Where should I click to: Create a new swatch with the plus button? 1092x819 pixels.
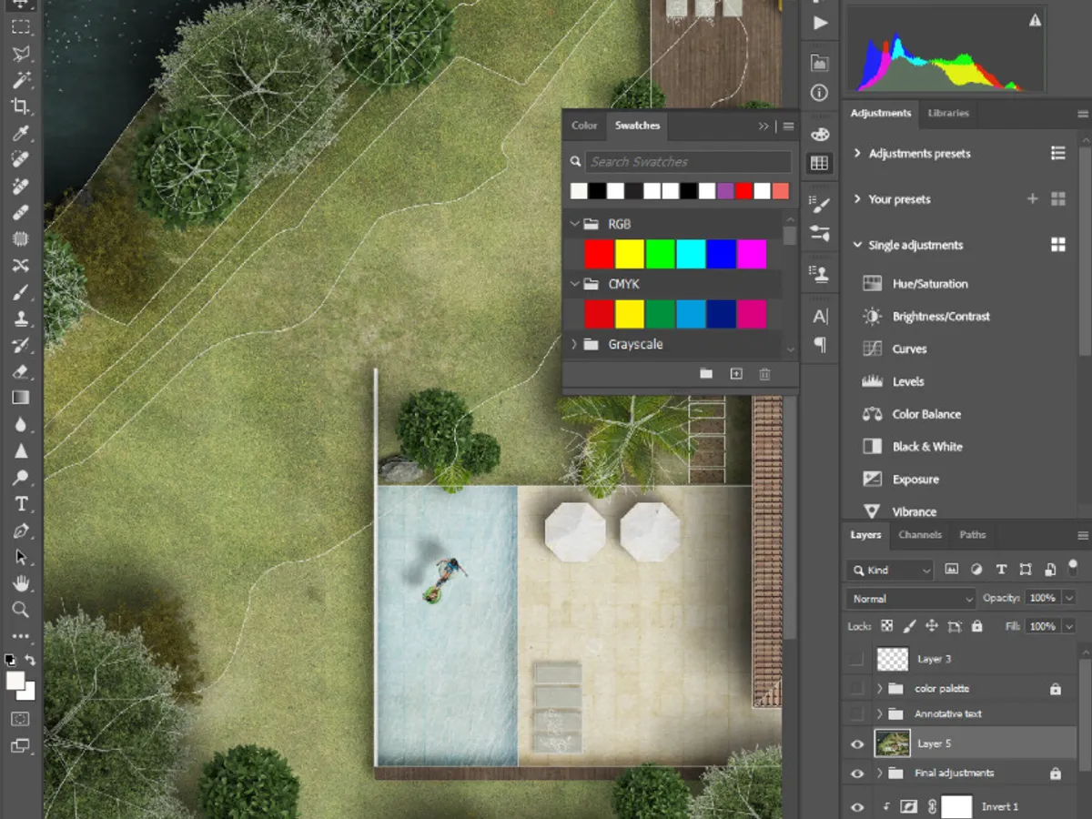point(735,373)
